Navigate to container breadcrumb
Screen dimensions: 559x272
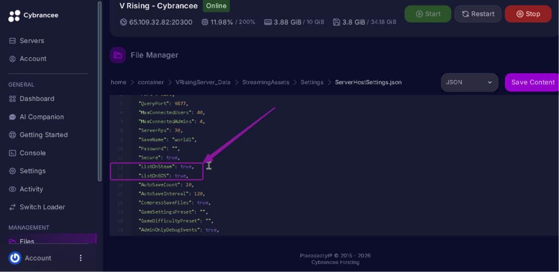coord(151,82)
